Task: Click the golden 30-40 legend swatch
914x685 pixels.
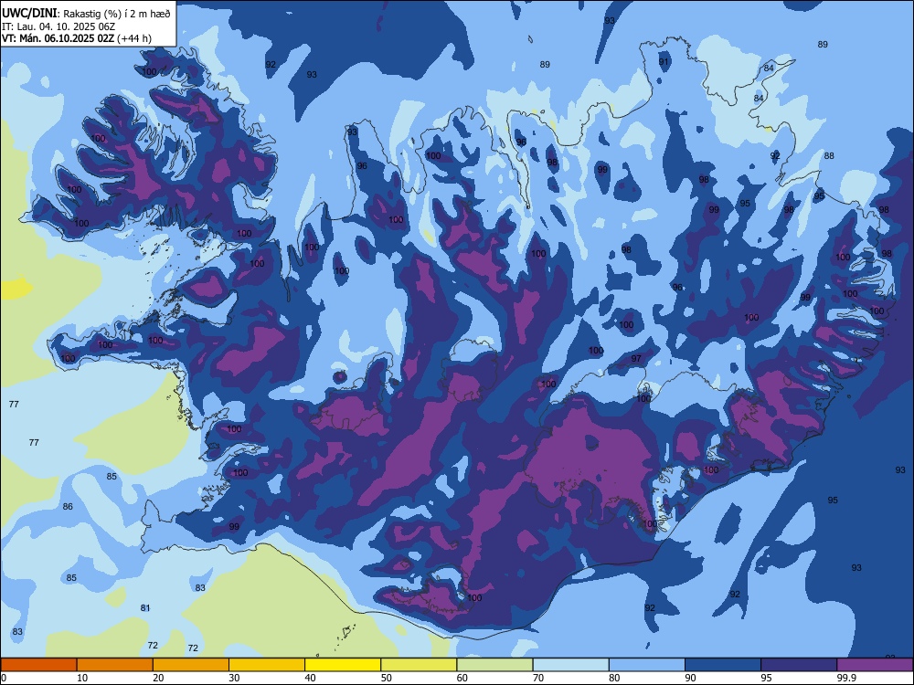Action: [267, 665]
